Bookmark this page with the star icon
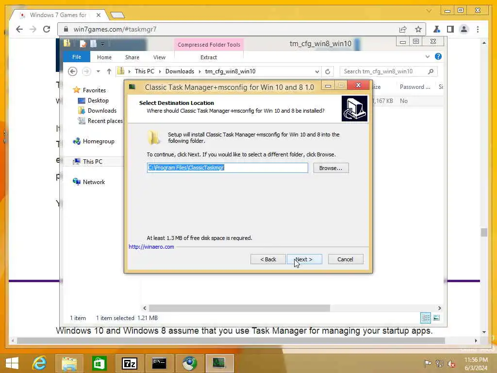Image resolution: width=497 pixels, height=373 pixels. 418,29
